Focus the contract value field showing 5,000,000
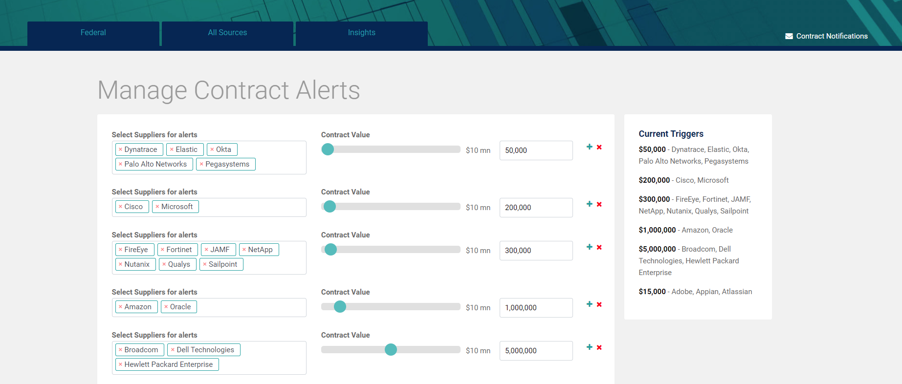The height and width of the screenshot is (384, 902). pos(536,351)
